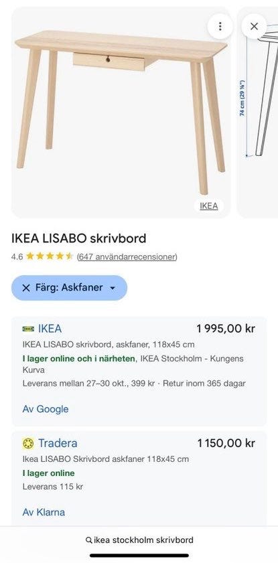
Task: Click the Av Klarna link
Action: pos(44,512)
